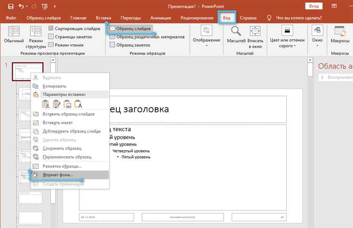The width and height of the screenshot is (353, 228).
Task: Expand the Отображение dropdown
Action: click(x=207, y=36)
